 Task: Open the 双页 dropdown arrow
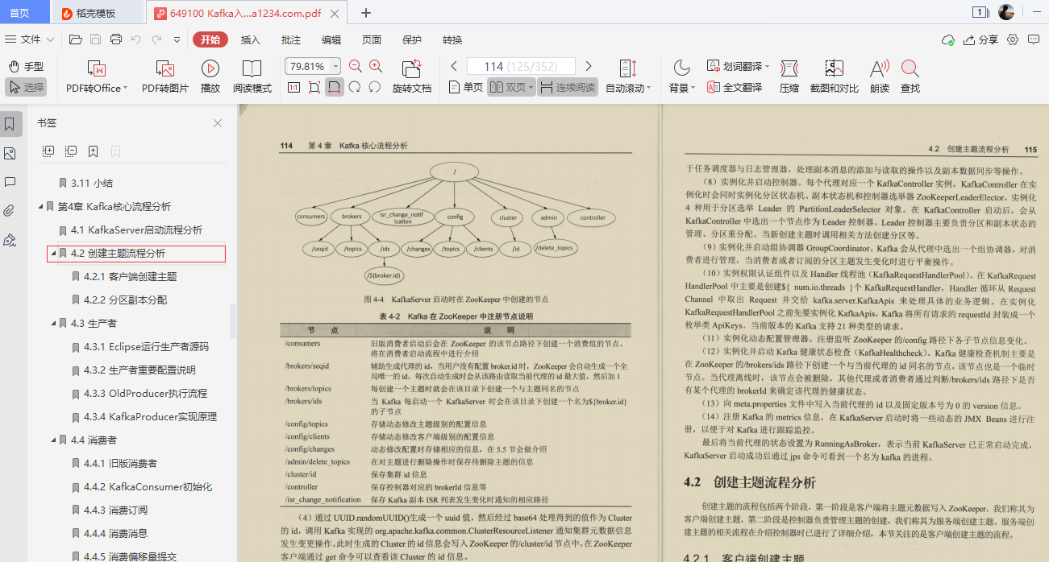tap(531, 88)
